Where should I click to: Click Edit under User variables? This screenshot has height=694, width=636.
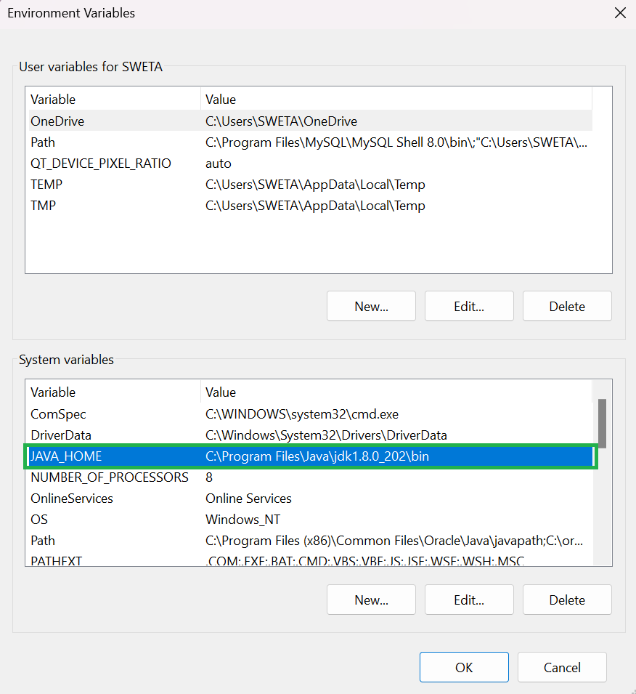point(469,307)
